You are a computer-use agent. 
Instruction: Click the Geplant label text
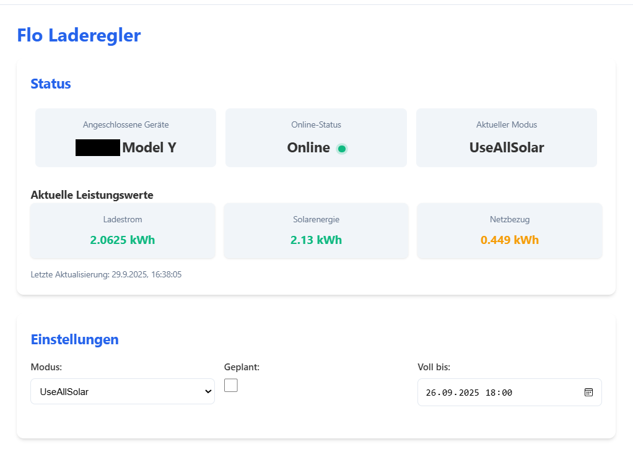pyautogui.click(x=242, y=367)
